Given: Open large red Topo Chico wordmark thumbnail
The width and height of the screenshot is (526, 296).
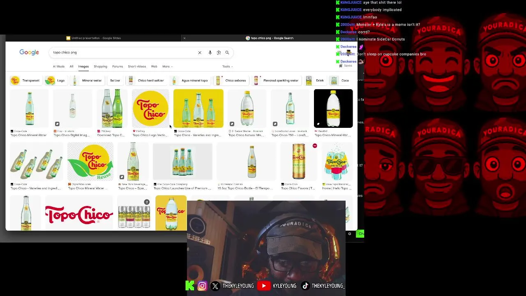Looking at the screenshot, I should coord(79,213).
